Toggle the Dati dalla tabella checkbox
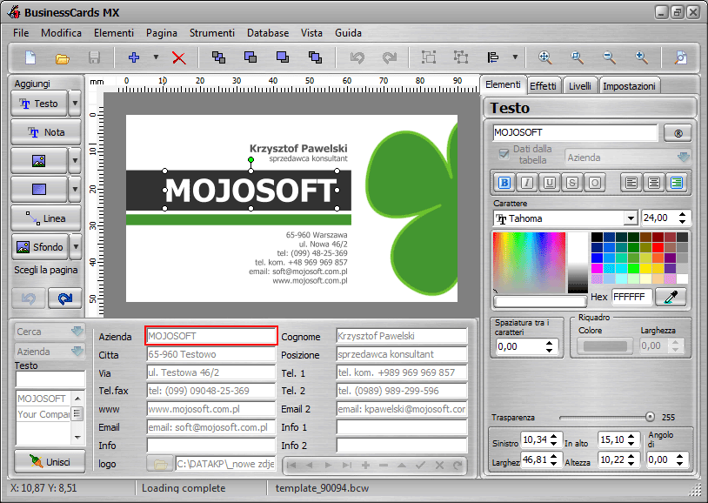 coord(504,154)
